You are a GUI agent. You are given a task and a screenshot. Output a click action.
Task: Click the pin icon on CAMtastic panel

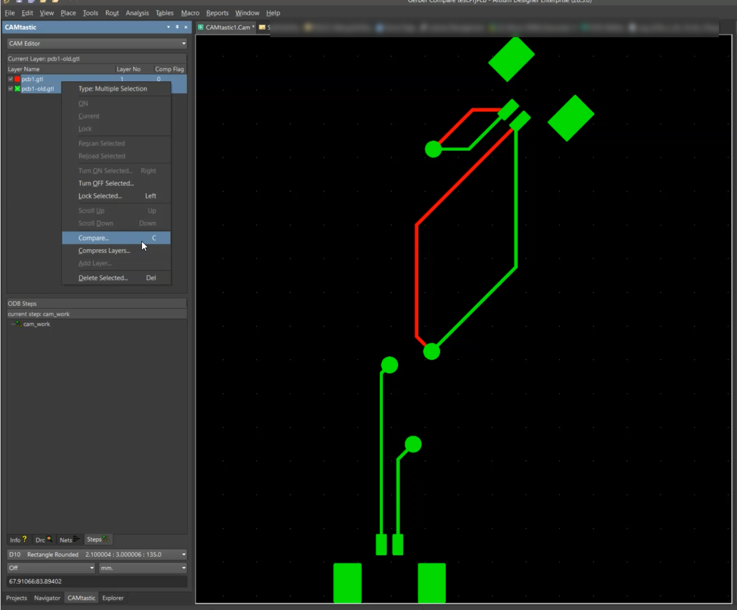click(177, 27)
